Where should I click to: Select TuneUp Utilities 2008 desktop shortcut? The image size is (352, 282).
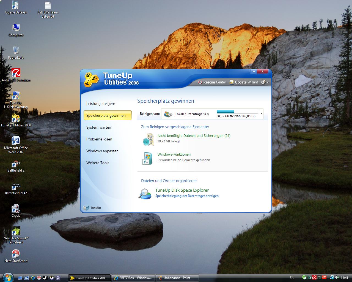pyautogui.click(x=16, y=121)
